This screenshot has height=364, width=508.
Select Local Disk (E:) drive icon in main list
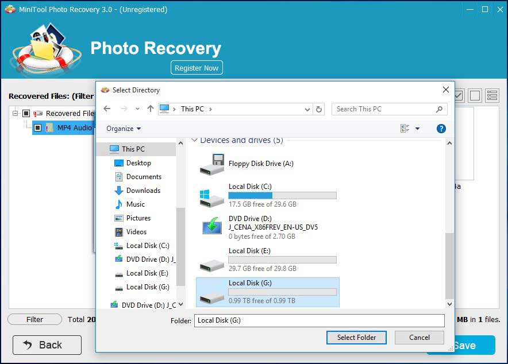coord(211,266)
